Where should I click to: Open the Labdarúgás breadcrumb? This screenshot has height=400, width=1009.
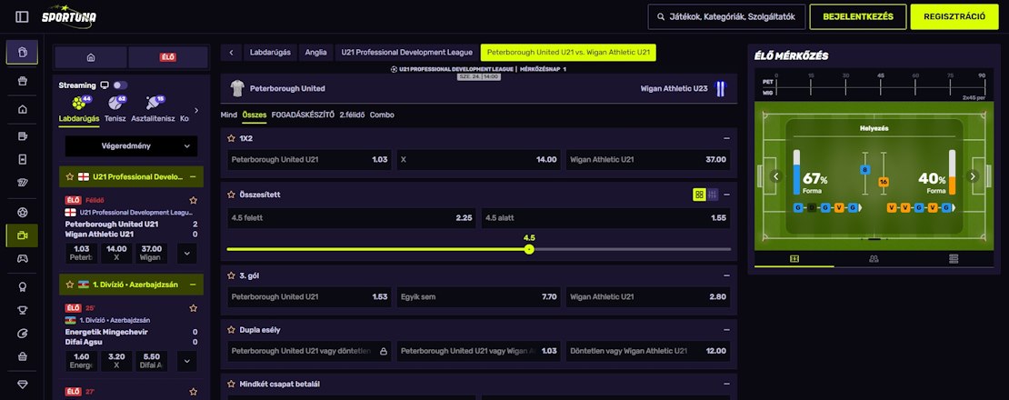point(270,53)
